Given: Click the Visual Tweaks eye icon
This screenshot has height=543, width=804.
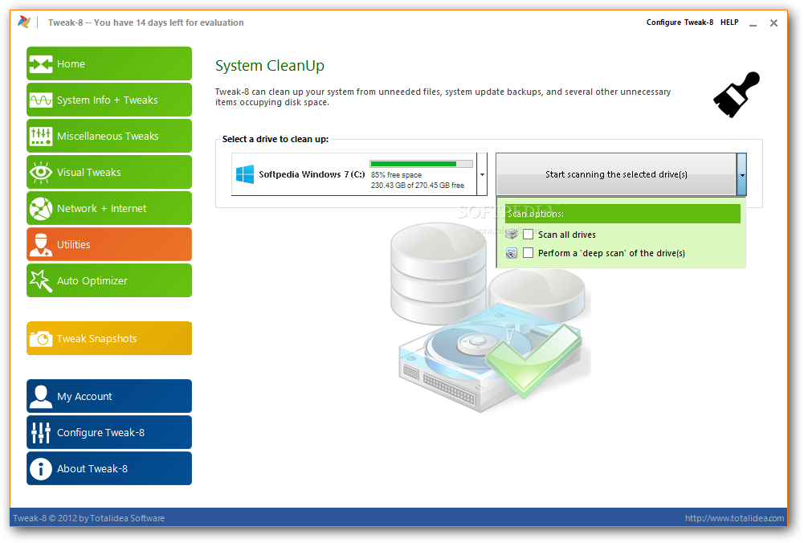Looking at the screenshot, I should pyautogui.click(x=40, y=172).
